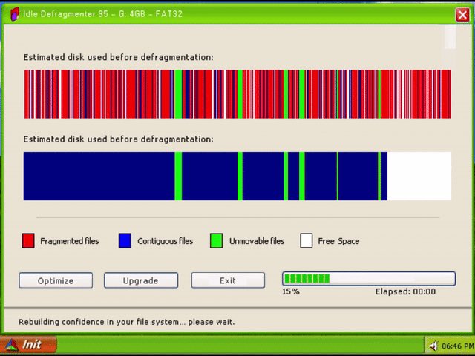Screen dimensions: 475x356
Task: Click the red Fragmented files swatch
Action: (x=28, y=240)
